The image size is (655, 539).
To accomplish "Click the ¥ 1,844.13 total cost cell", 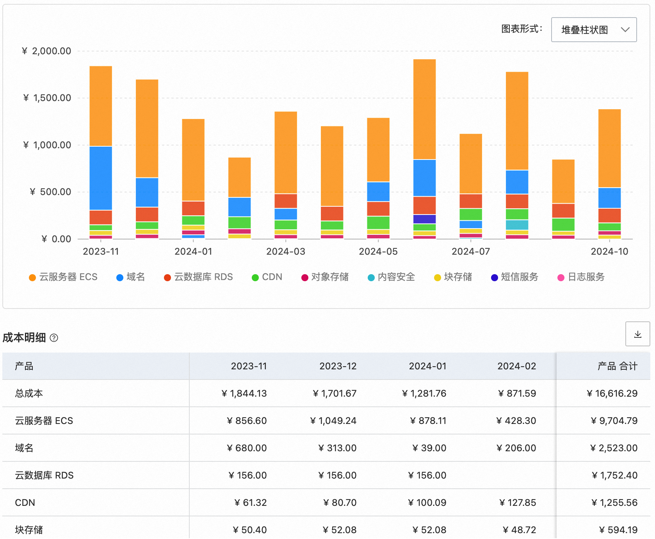I will [244, 394].
